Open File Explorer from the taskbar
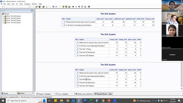 pos(61,100)
